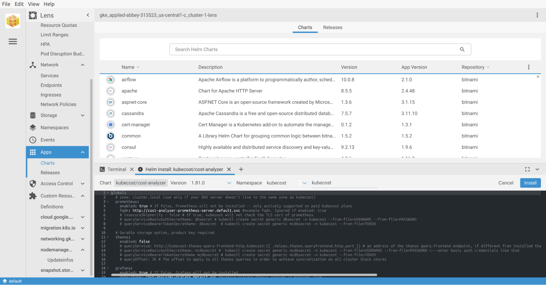This screenshot has width=546, height=285.
Task: Click the aspnet-core chart icon
Action: pyautogui.click(x=110, y=102)
